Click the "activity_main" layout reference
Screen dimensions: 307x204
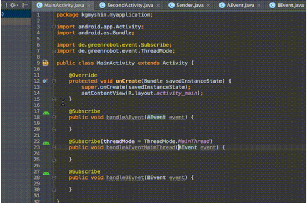[177, 93]
